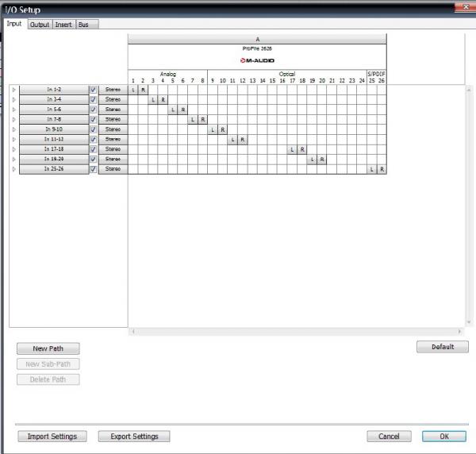Click the R assignment cell for In 19-20
The width and height of the screenshot is (476, 454).
pyautogui.click(x=322, y=160)
